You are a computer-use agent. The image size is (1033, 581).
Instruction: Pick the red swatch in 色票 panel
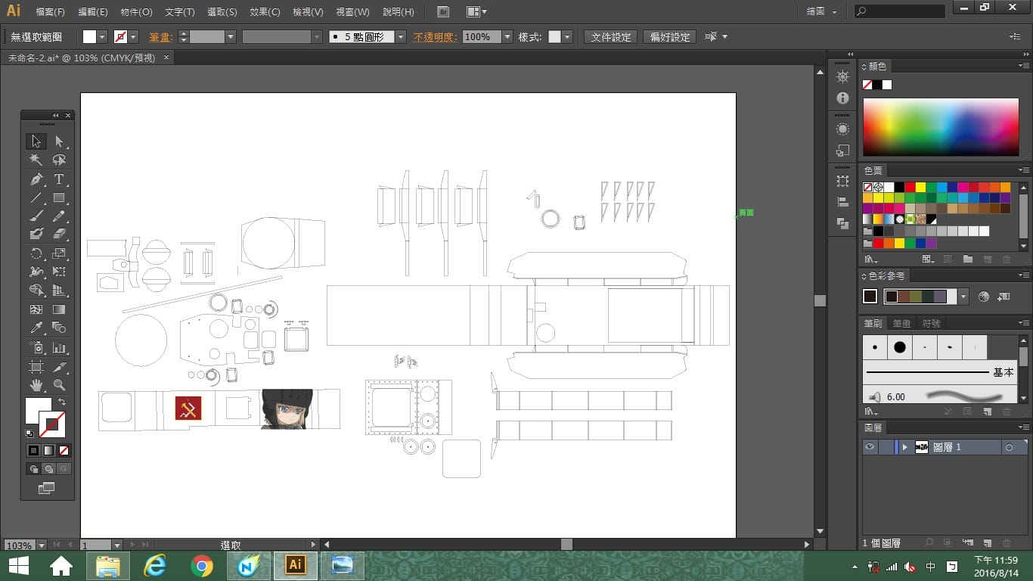[910, 187]
